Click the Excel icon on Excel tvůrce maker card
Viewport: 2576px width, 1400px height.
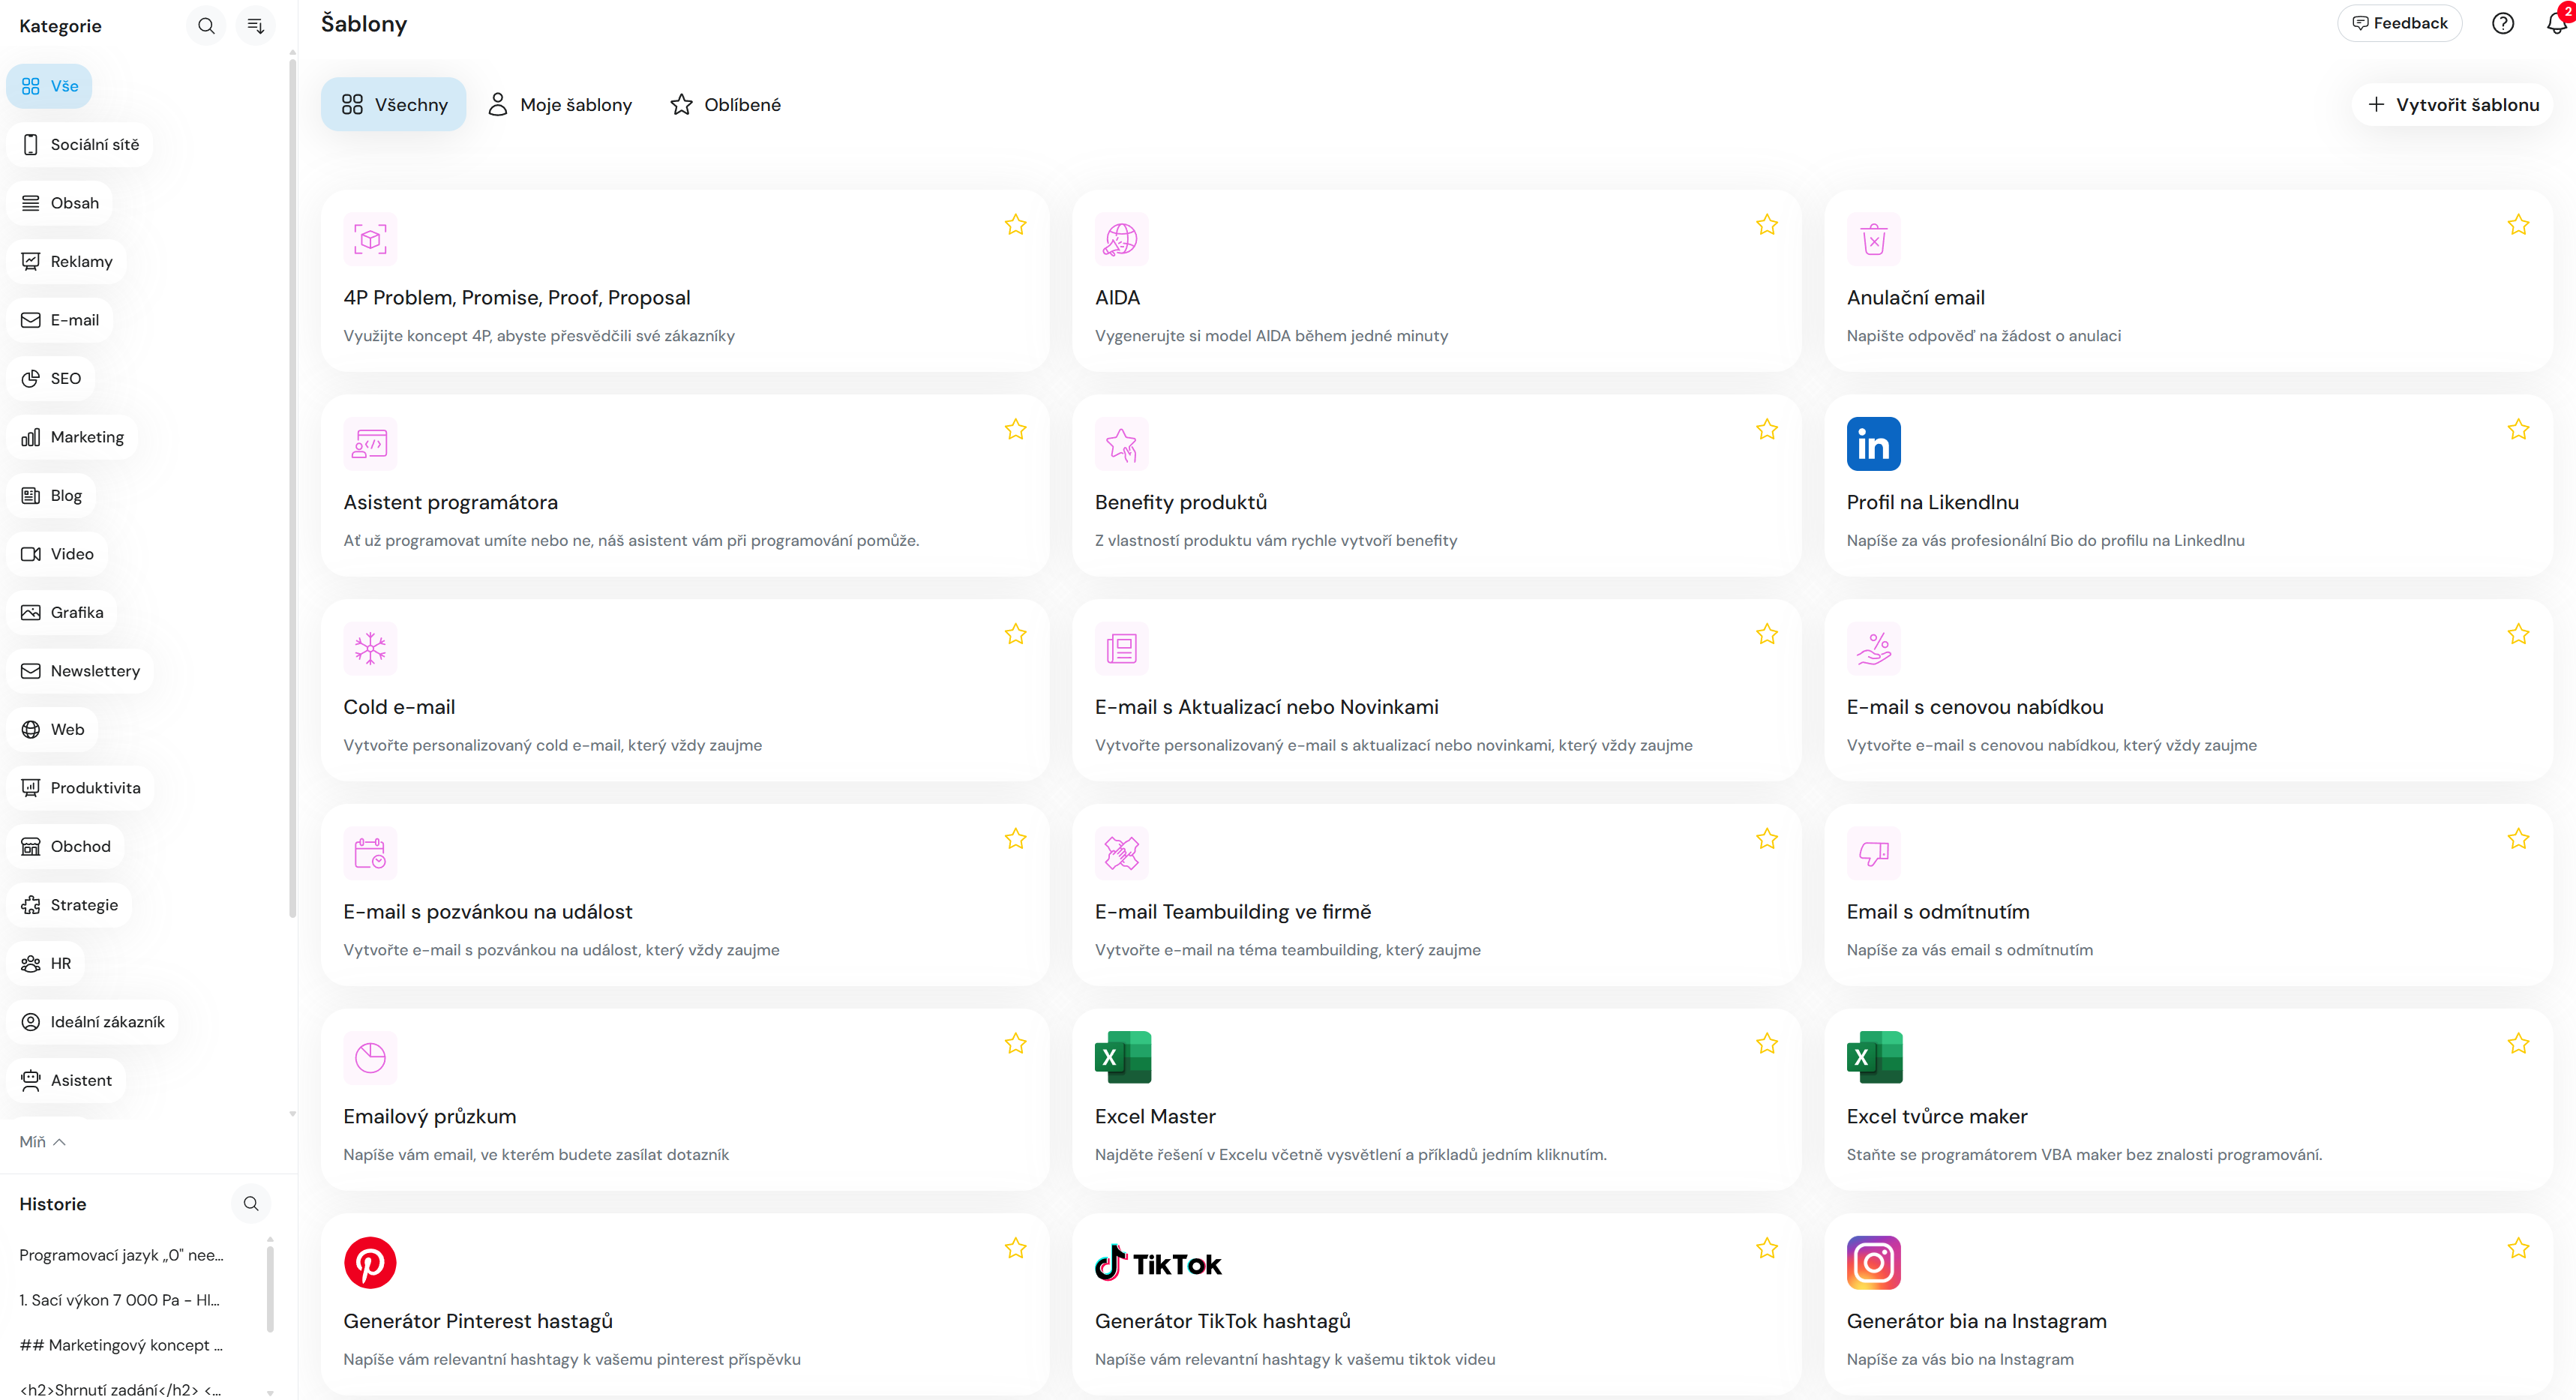tap(1874, 1058)
